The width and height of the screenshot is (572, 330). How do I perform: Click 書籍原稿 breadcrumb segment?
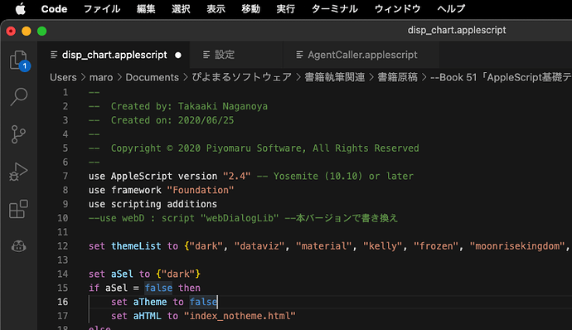(397, 77)
